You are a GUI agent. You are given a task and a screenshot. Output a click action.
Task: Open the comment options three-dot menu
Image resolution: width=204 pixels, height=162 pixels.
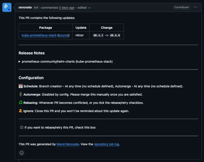tap(195, 7)
